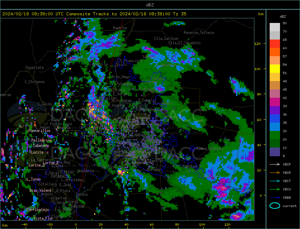Click the VBCR legend label
The image size is (300, 229).
point(287,173)
